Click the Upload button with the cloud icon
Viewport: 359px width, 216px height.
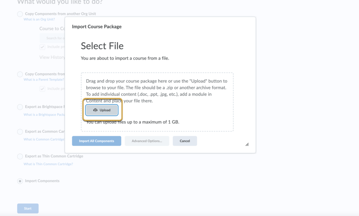(102, 110)
